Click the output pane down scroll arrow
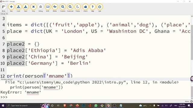Image resolution: width=193 pixels, height=108 pixels. click(192, 98)
